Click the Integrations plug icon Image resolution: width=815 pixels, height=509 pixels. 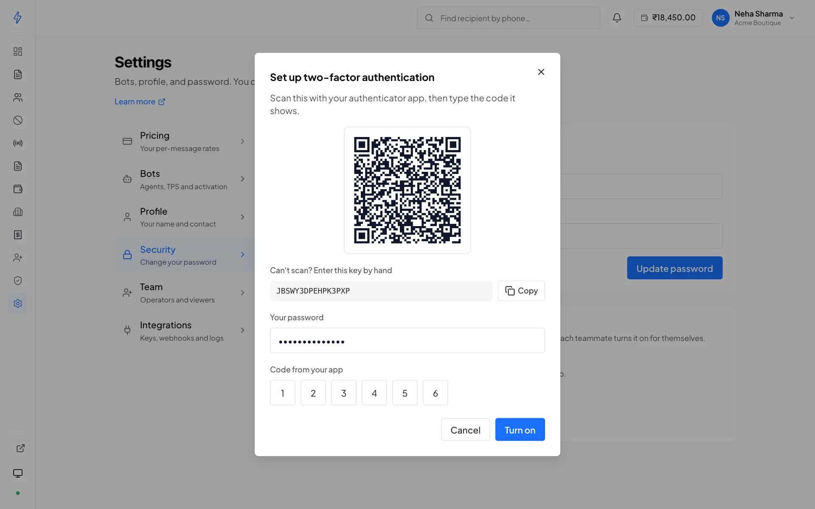pos(127,330)
